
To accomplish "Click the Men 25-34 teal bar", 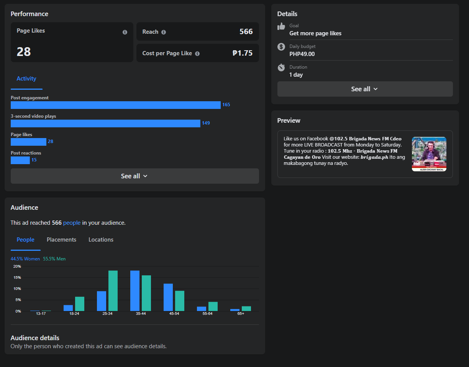I will point(113,291).
